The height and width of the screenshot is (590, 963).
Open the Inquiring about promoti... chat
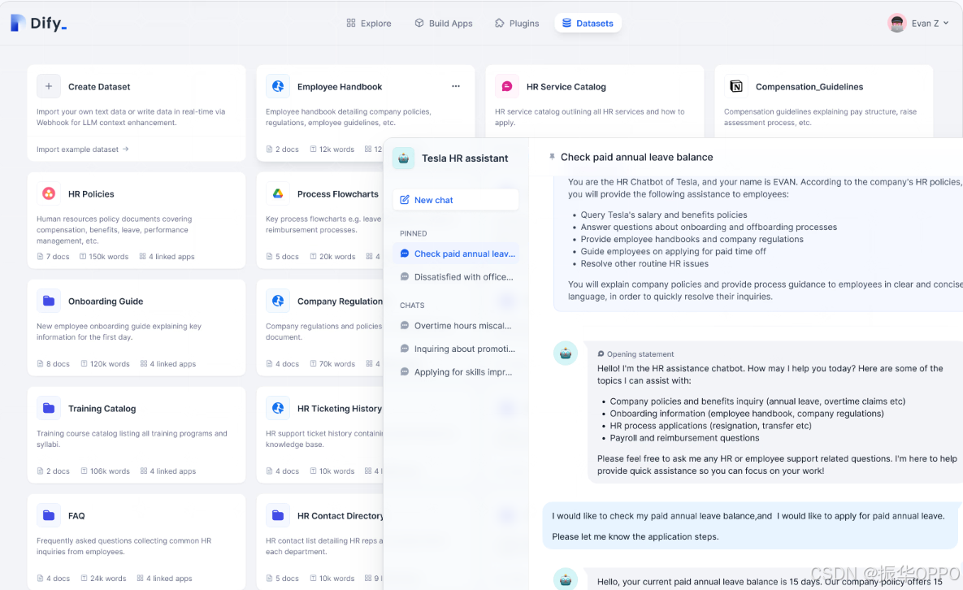click(x=456, y=349)
